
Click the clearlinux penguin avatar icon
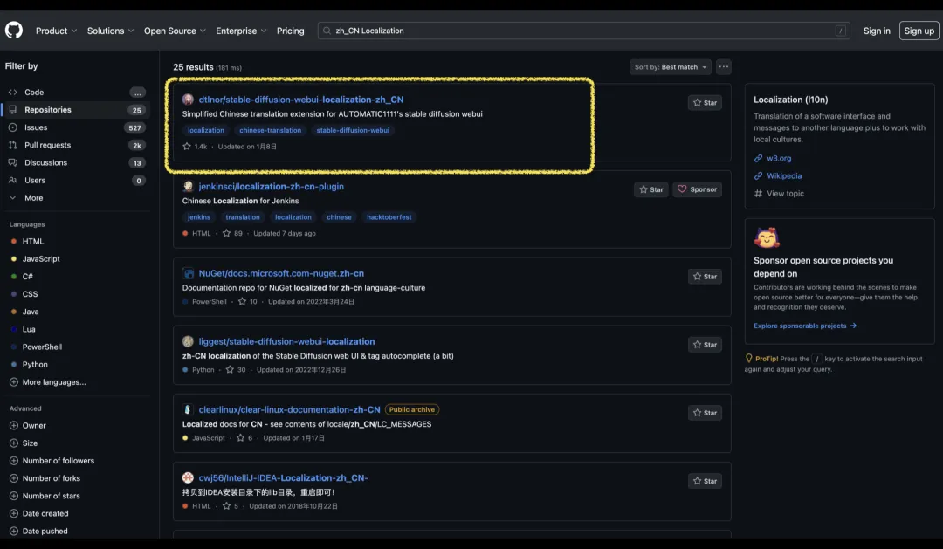188,409
